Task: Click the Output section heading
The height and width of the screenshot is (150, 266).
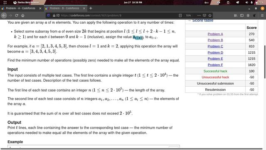Action: pyautogui.click(x=14, y=122)
